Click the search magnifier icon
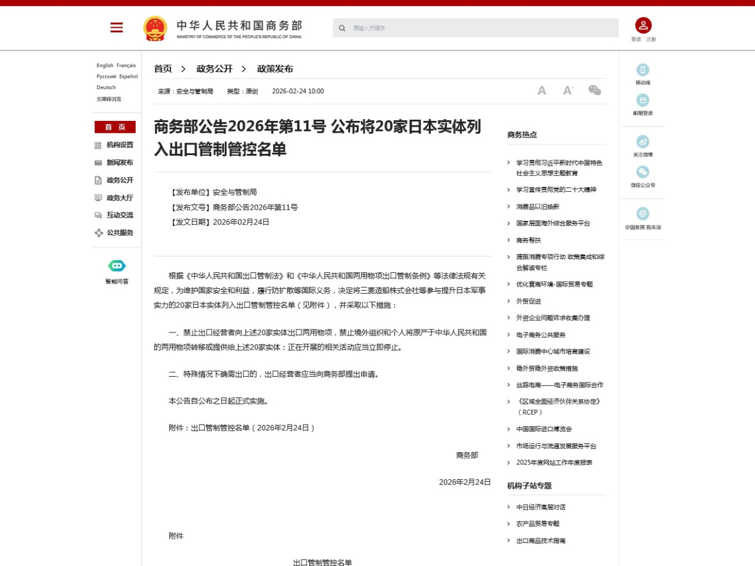755x566 pixels. click(342, 28)
